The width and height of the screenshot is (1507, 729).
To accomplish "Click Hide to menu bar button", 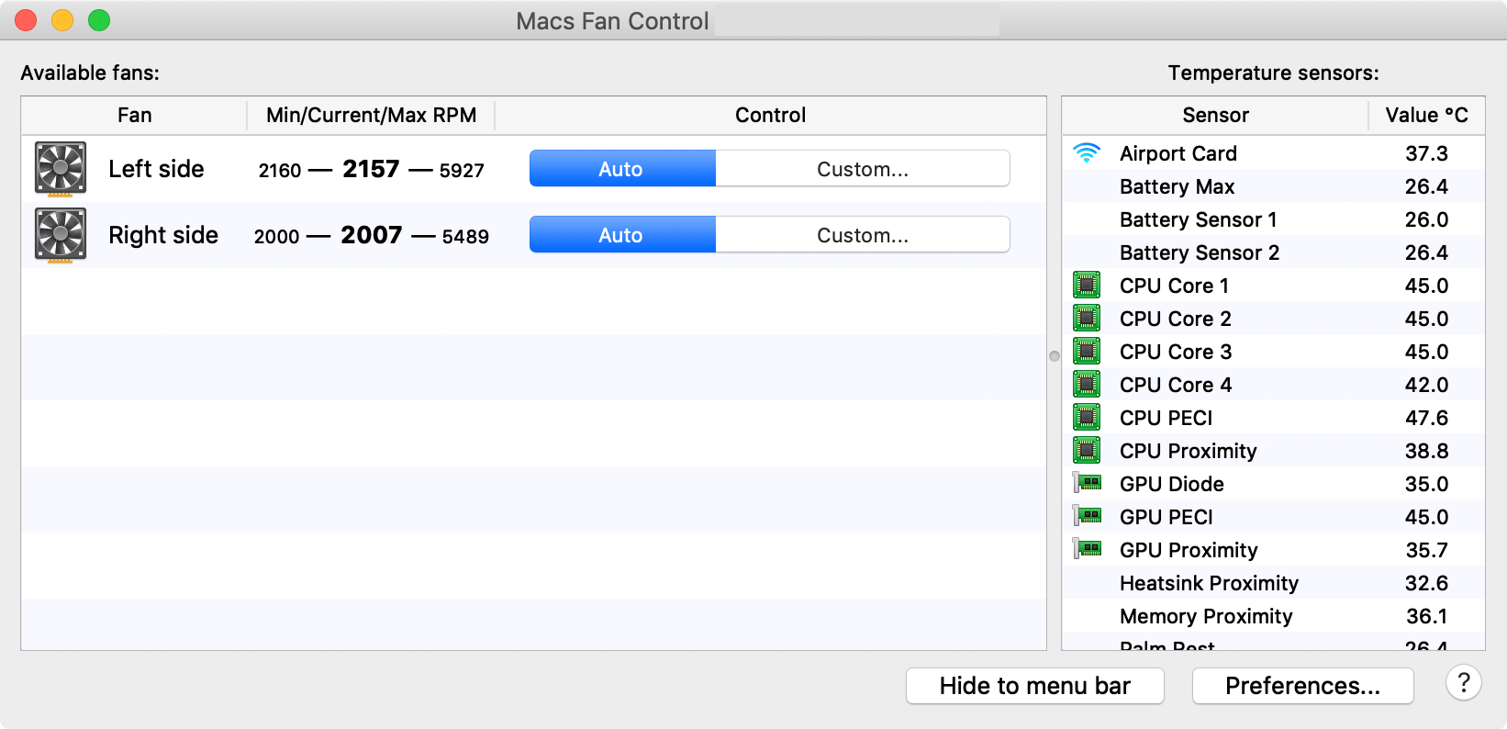I will tap(1035, 686).
